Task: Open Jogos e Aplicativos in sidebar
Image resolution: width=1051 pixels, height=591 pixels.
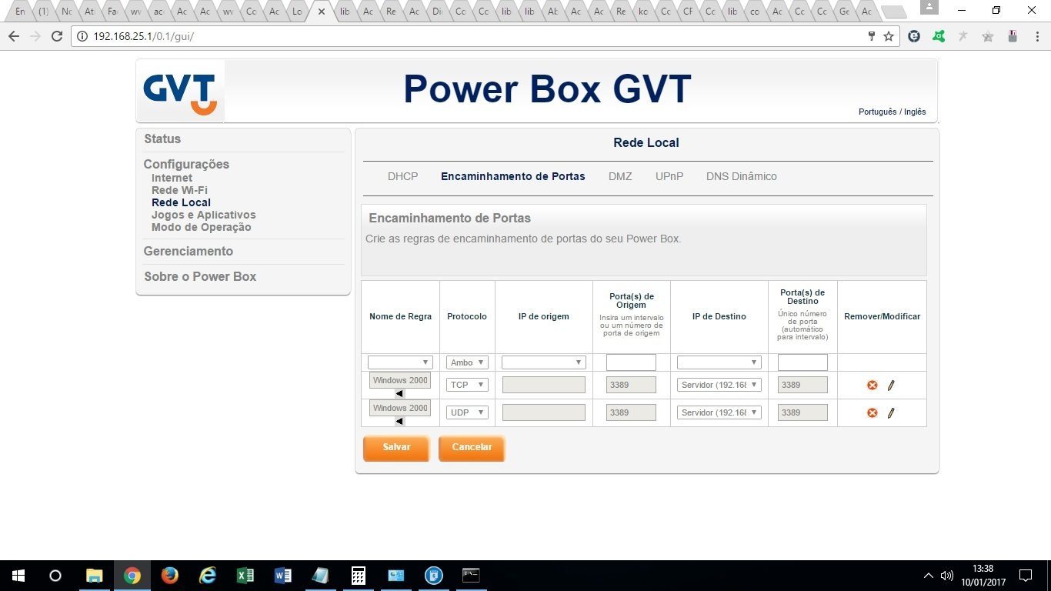Action: [x=203, y=215]
